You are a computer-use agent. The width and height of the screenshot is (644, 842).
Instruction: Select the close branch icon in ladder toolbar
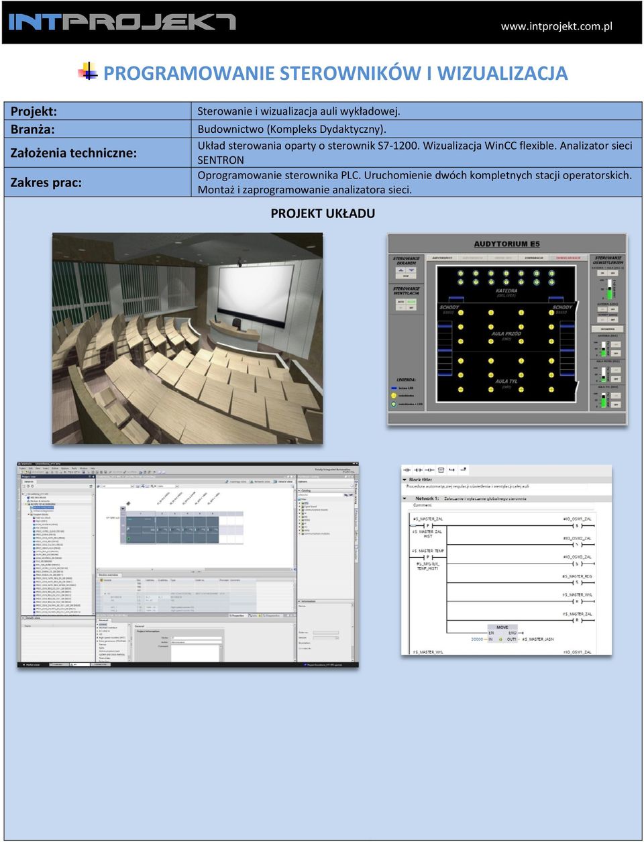464,470
